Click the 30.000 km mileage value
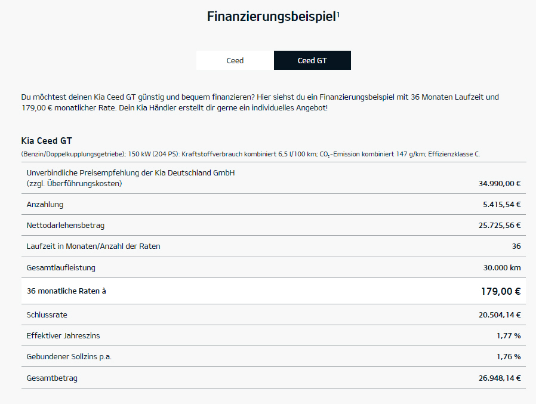This screenshot has width=536, height=404. [x=502, y=267]
